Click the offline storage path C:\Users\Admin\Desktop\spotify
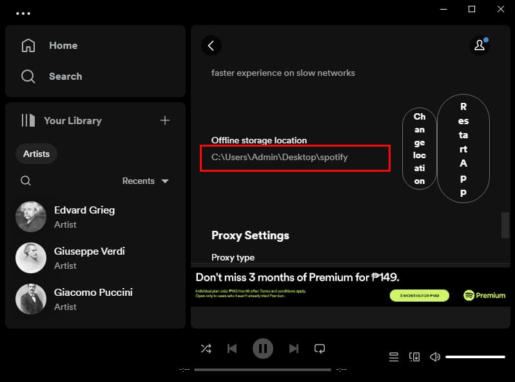 coord(280,158)
